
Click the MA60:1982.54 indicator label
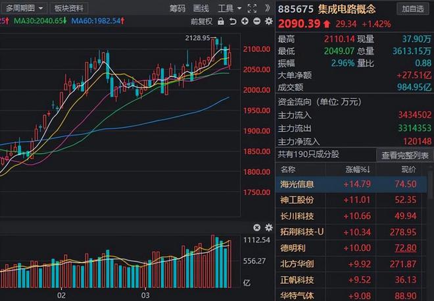(x=98, y=21)
